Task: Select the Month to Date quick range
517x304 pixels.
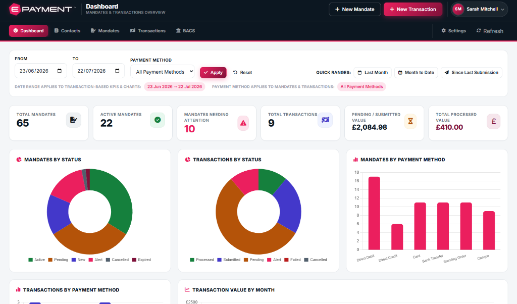Action: tap(416, 73)
